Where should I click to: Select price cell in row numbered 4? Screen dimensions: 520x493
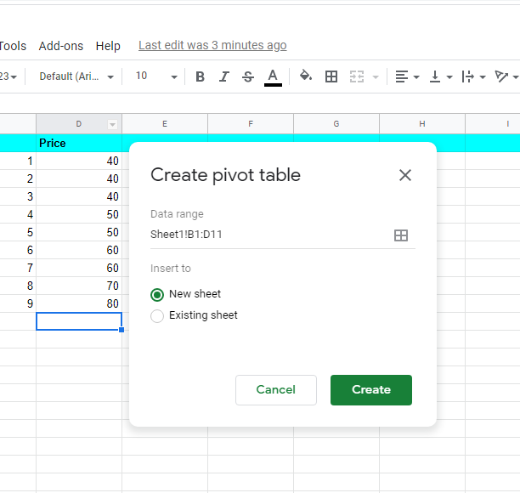pyautogui.click(x=79, y=214)
